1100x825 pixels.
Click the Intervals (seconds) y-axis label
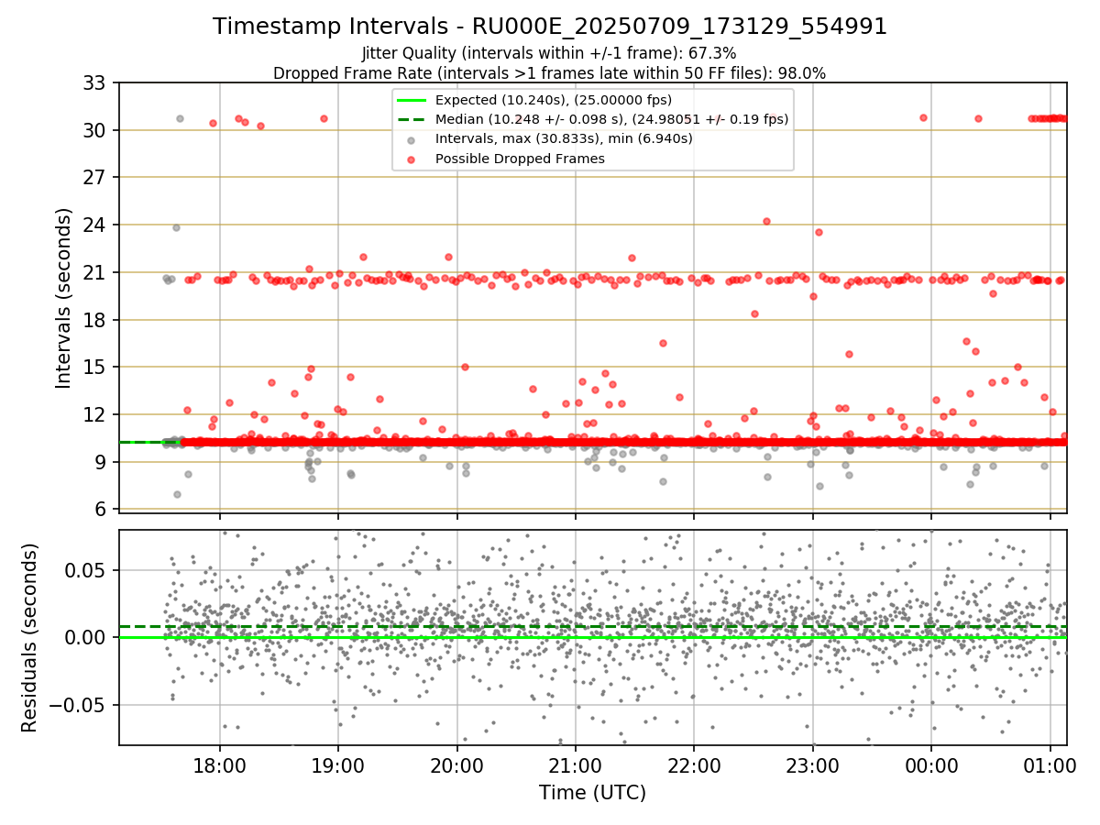point(64,298)
